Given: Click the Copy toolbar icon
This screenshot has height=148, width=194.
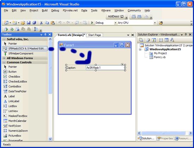Looking at the screenshot, I should [x=47, y=23].
